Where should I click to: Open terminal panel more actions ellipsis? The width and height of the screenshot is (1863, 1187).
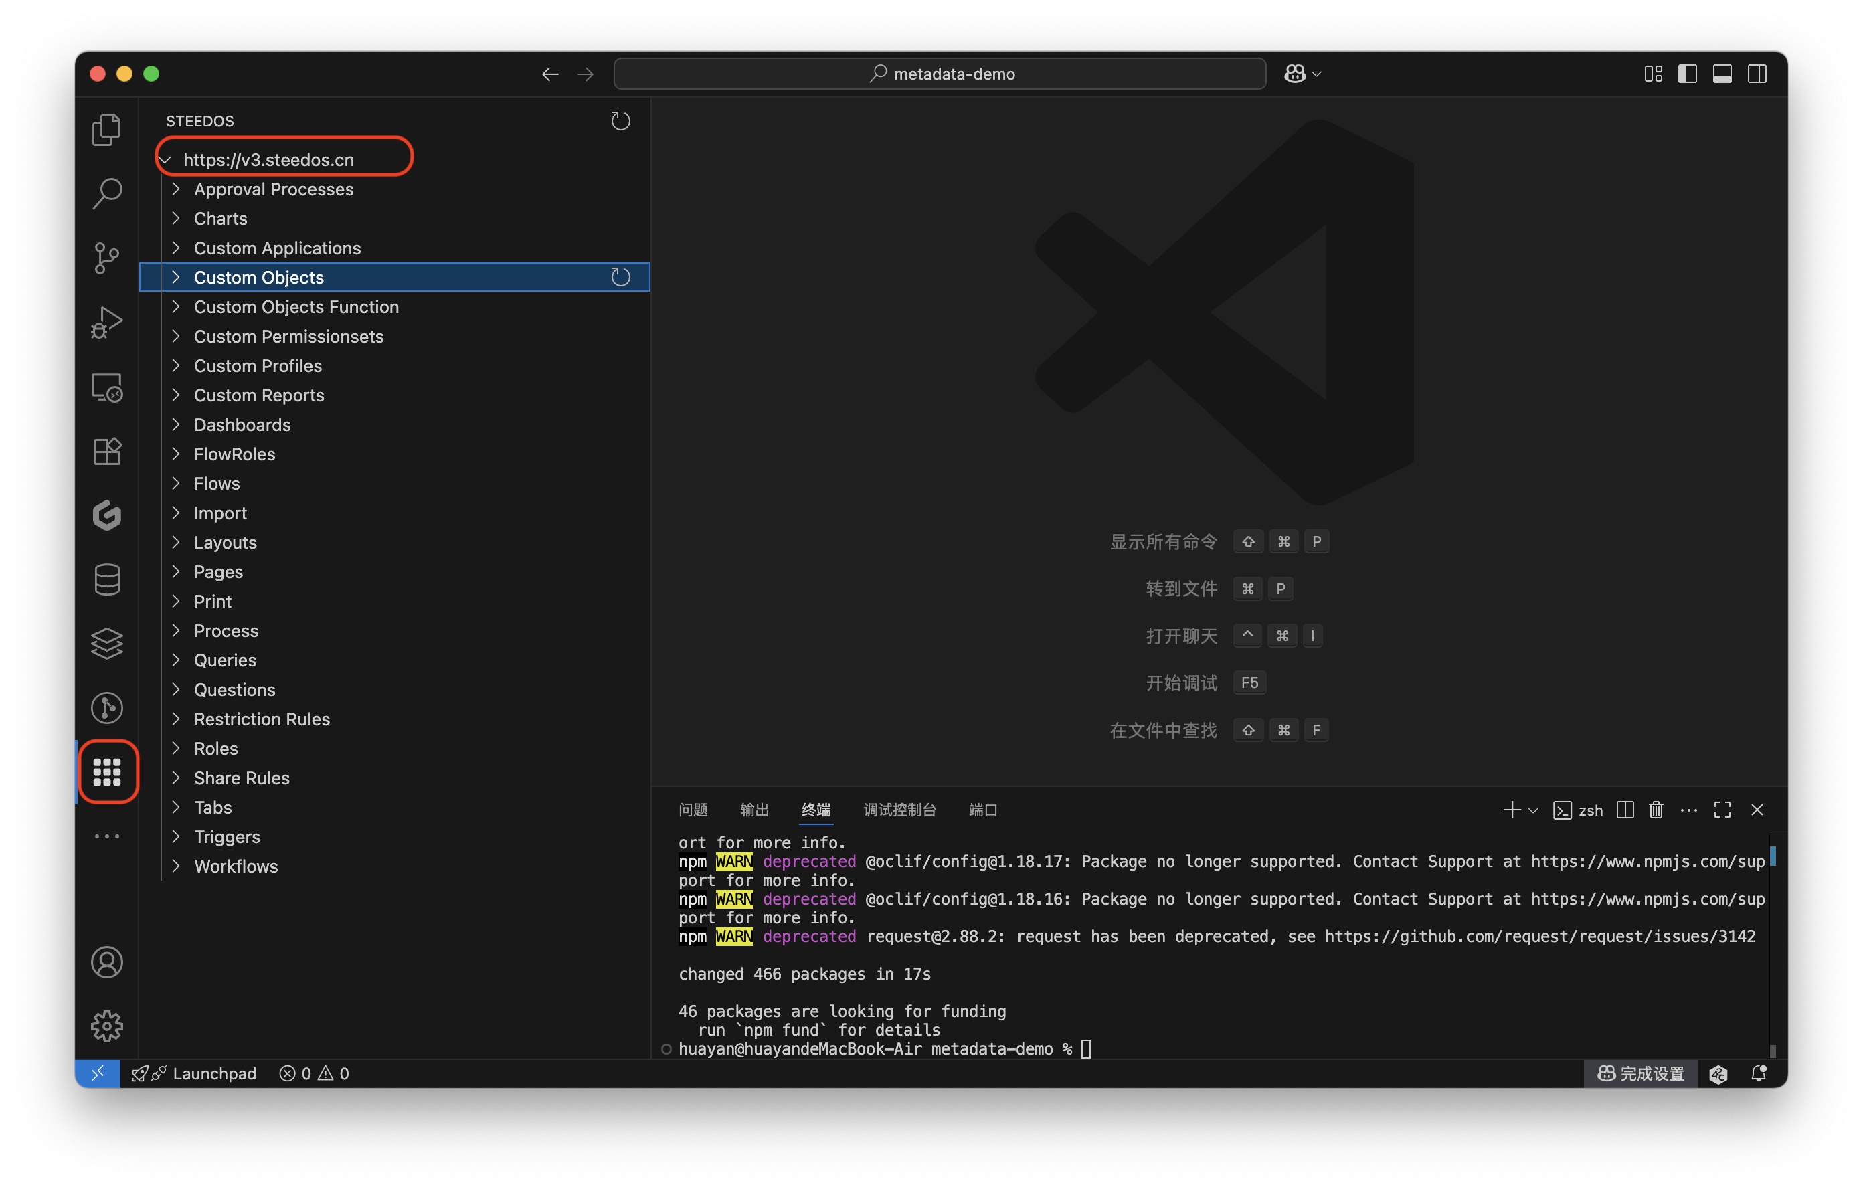[x=1689, y=810]
